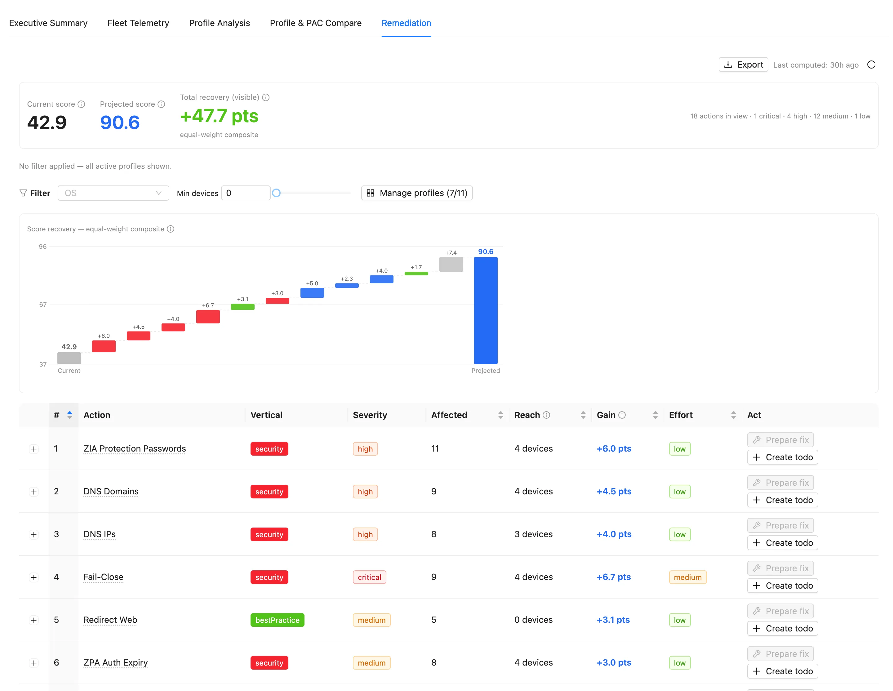The width and height of the screenshot is (893, 691).
Task: Click the +47.7 pts total recovery value
Action: (219, 116)
